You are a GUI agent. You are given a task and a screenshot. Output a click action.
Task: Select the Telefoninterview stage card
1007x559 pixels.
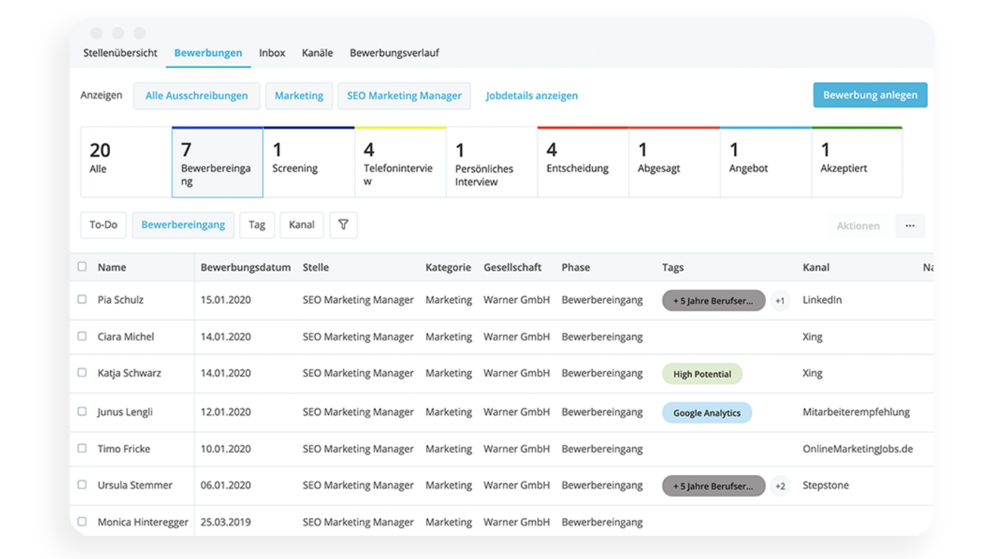click(400, 162)
